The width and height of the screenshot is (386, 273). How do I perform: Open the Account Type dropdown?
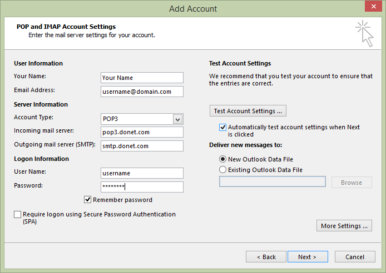point(178,119)
